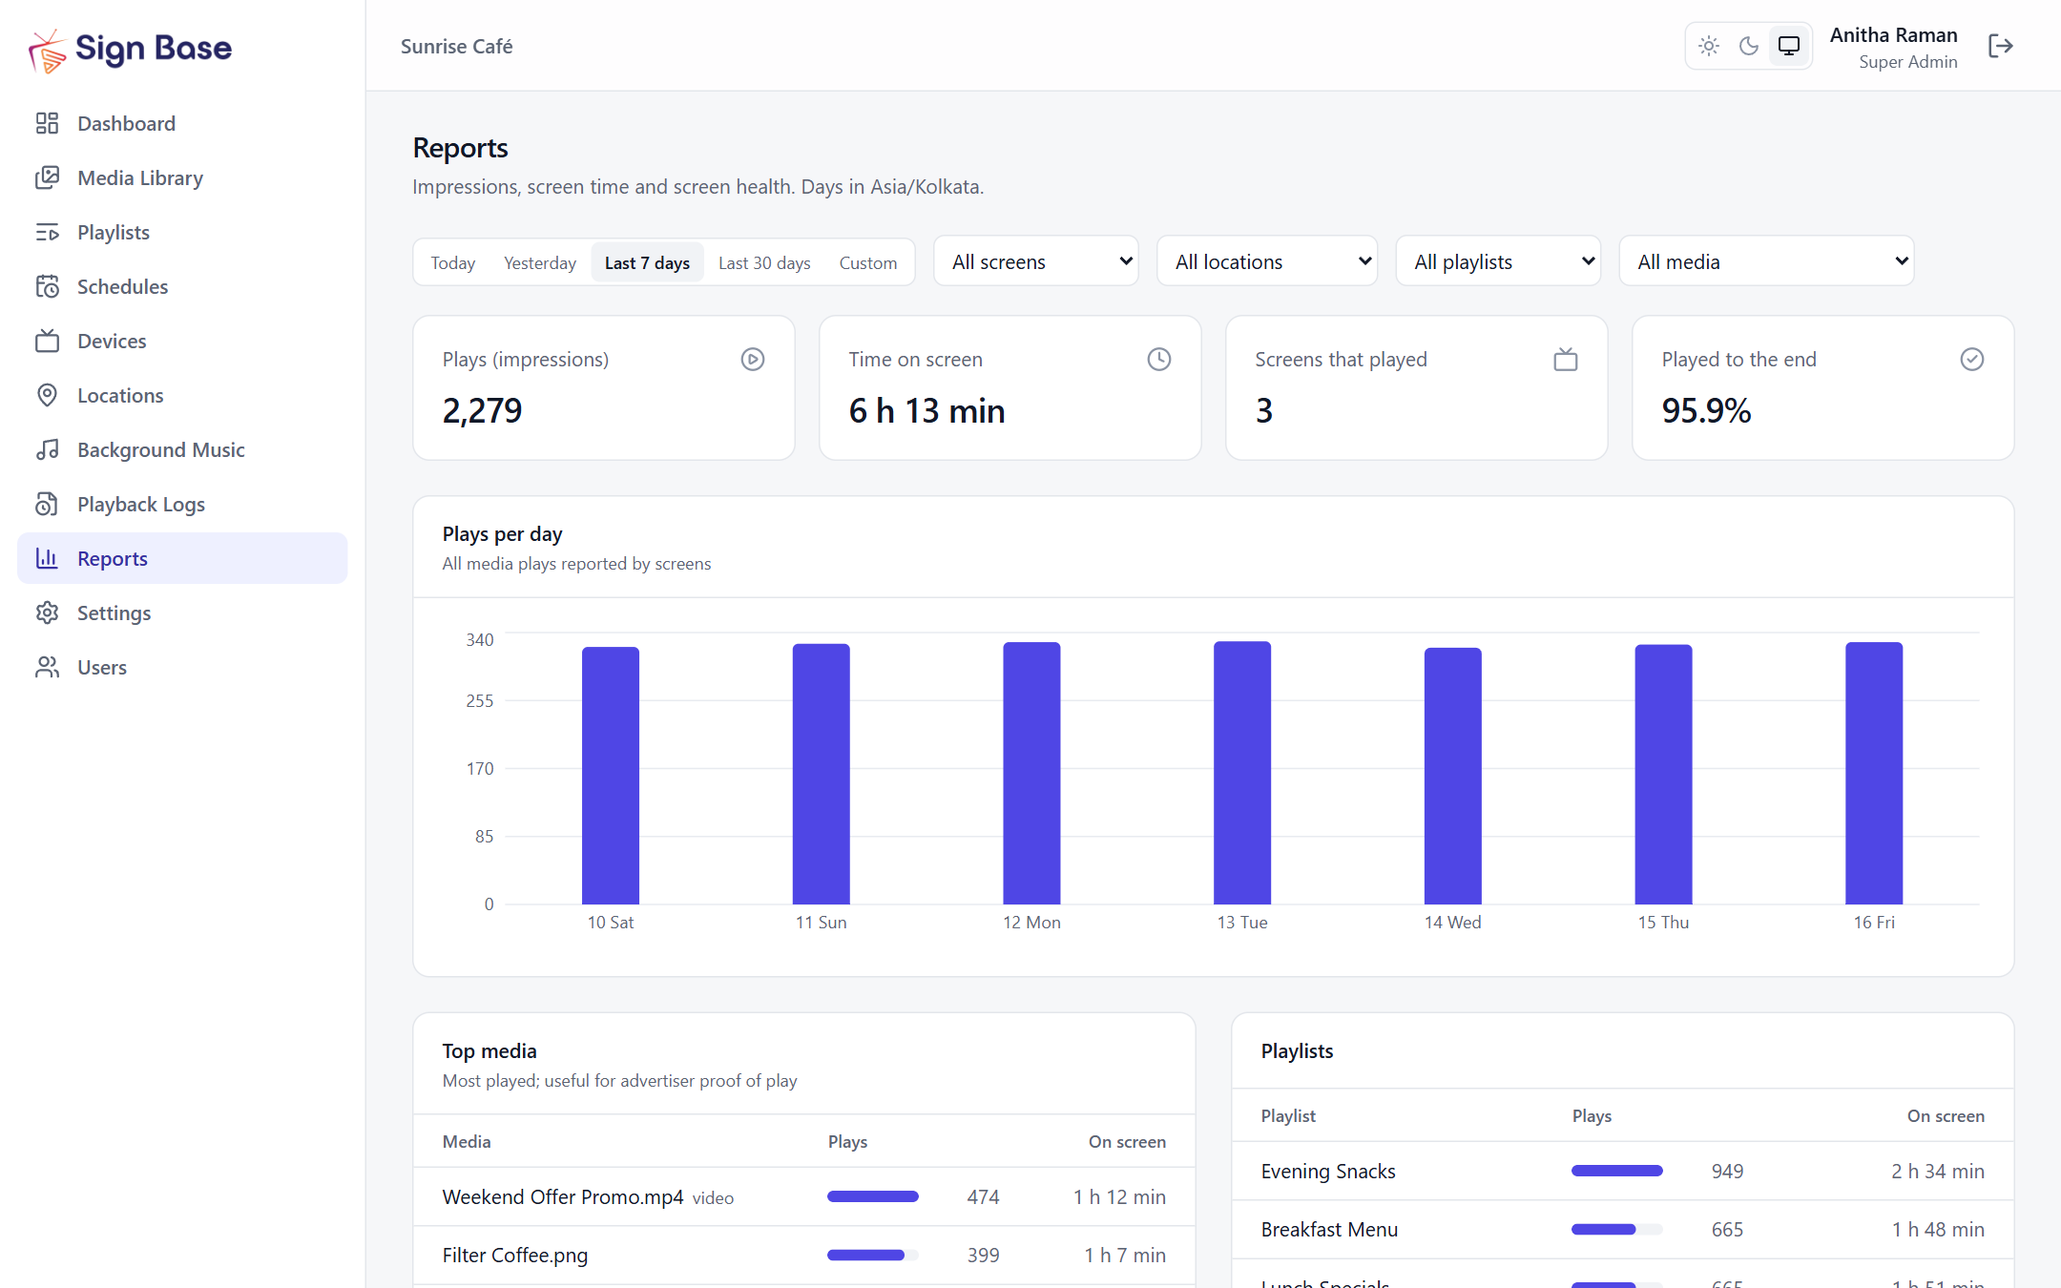Select the Yesterday range tab
Screen dimensions: 2061x1288
[540, 262]
